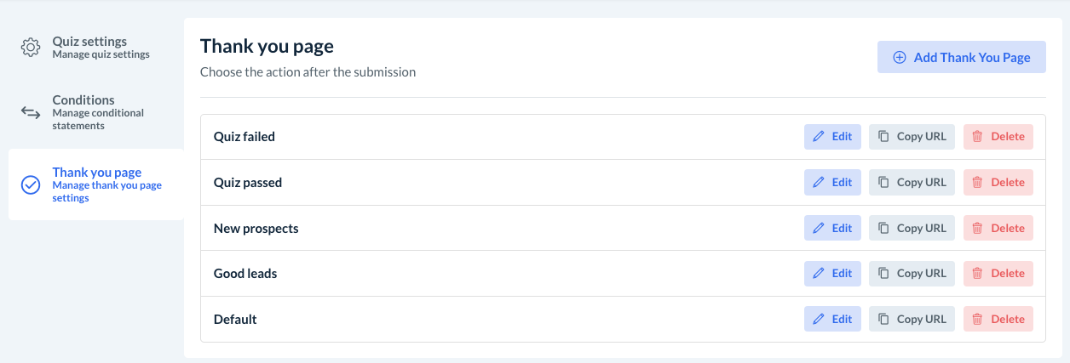
Task: Click the Conditions arrows icon
Action: [x=31, y=112]
